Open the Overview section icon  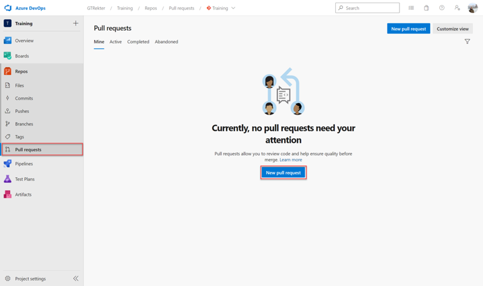pos(8,40)
